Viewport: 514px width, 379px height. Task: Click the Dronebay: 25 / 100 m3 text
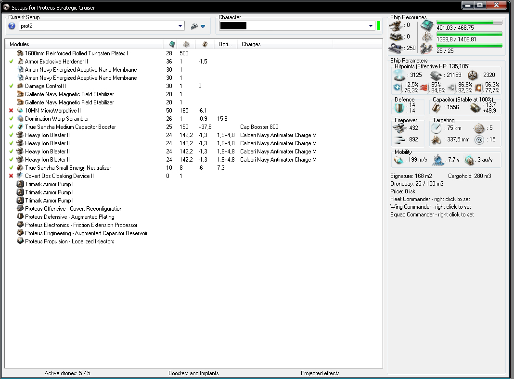pyautogui.click(x=417, y=184)
